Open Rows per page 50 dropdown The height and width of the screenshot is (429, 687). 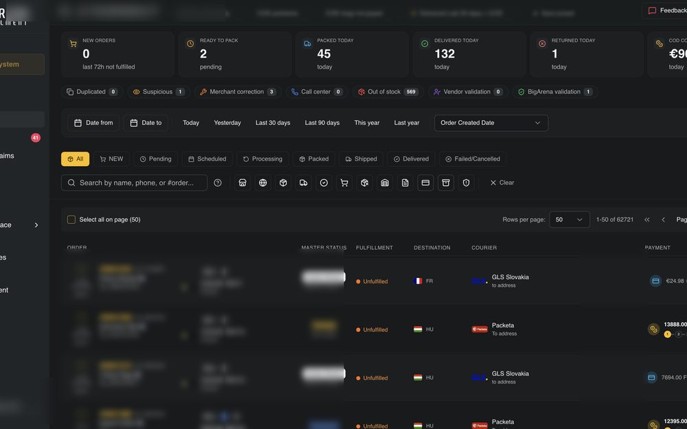(570, 220)
